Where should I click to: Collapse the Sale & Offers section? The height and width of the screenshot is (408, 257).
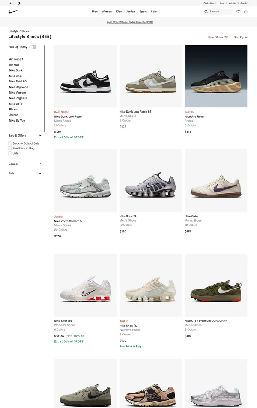click(40, 135)
